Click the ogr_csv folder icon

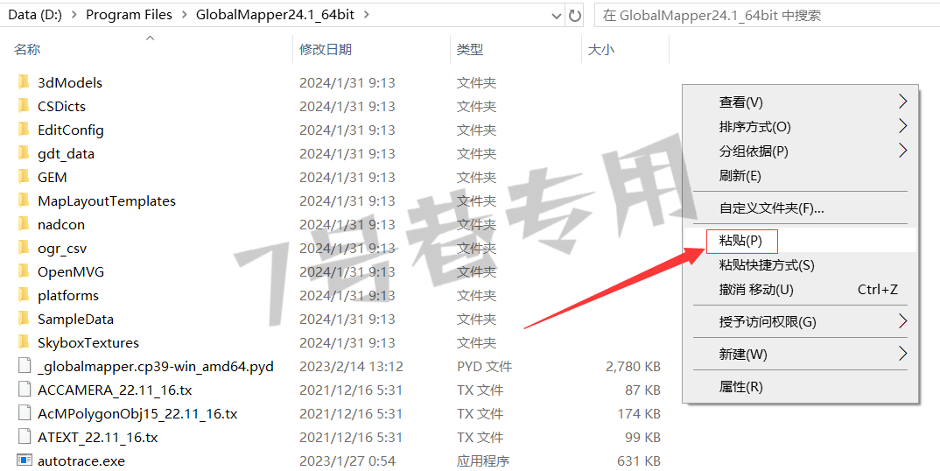point(24,248)
